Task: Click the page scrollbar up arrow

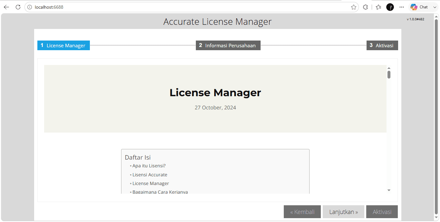Action: 436,16
